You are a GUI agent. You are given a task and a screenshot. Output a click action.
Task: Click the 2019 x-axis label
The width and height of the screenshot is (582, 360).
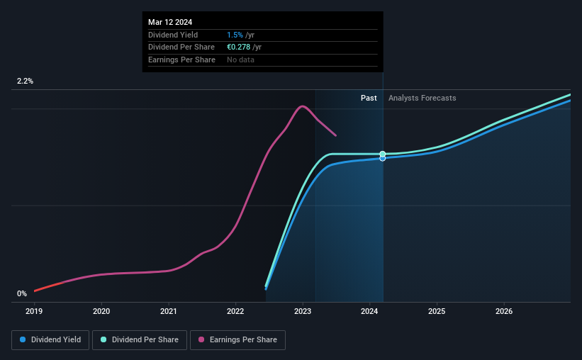tap(34, 311)
